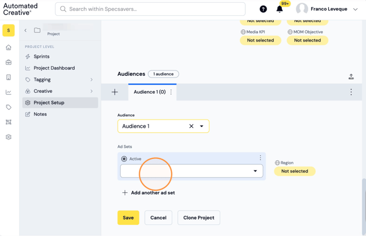Click the MOM Objective globe icon
This screenshot has width=366, height=237.
point(290,32)
